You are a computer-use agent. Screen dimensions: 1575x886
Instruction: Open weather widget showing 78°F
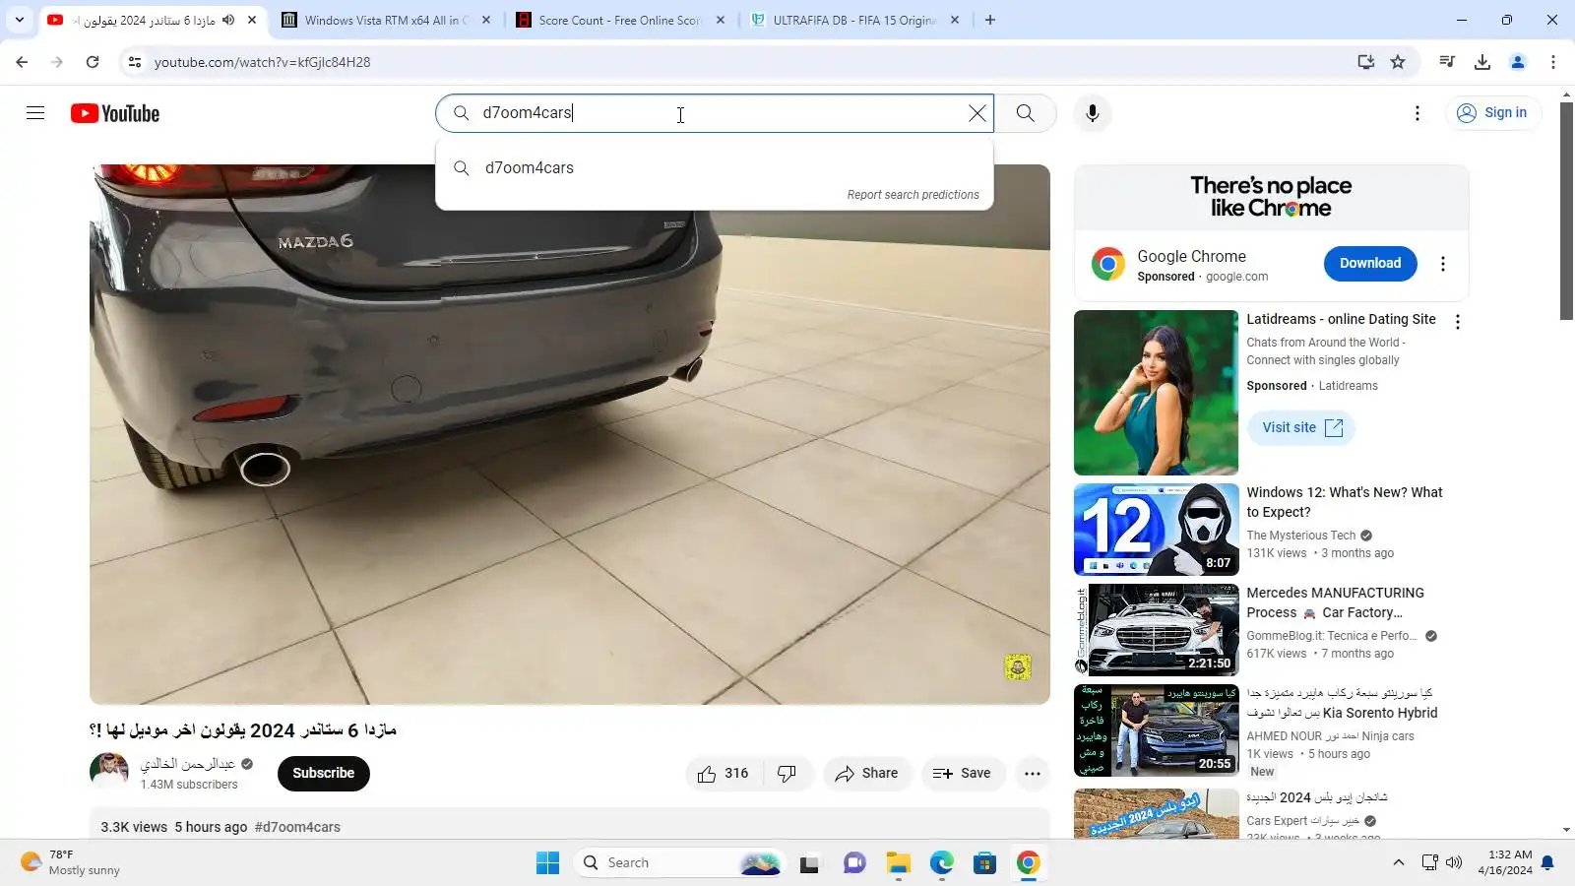[x=71, y=863]
